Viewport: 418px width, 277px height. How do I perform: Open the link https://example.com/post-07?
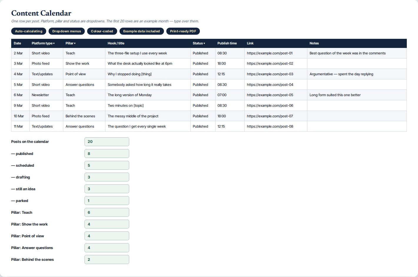[x=270, y=116]
